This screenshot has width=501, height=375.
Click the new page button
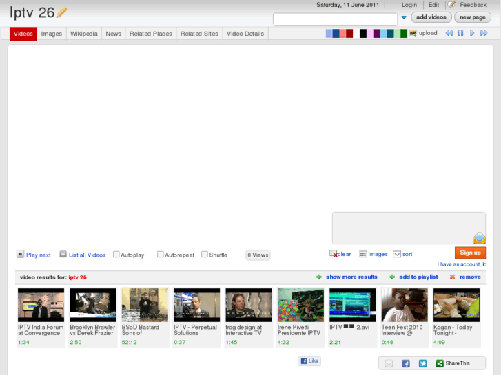[x=473, y=17]
